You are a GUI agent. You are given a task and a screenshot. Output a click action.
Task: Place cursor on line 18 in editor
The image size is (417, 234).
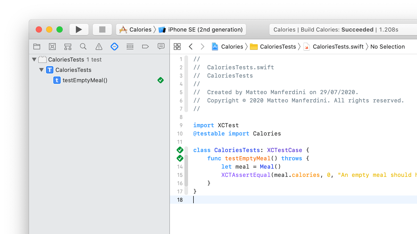pyautogui.click(x=233, y=200)
